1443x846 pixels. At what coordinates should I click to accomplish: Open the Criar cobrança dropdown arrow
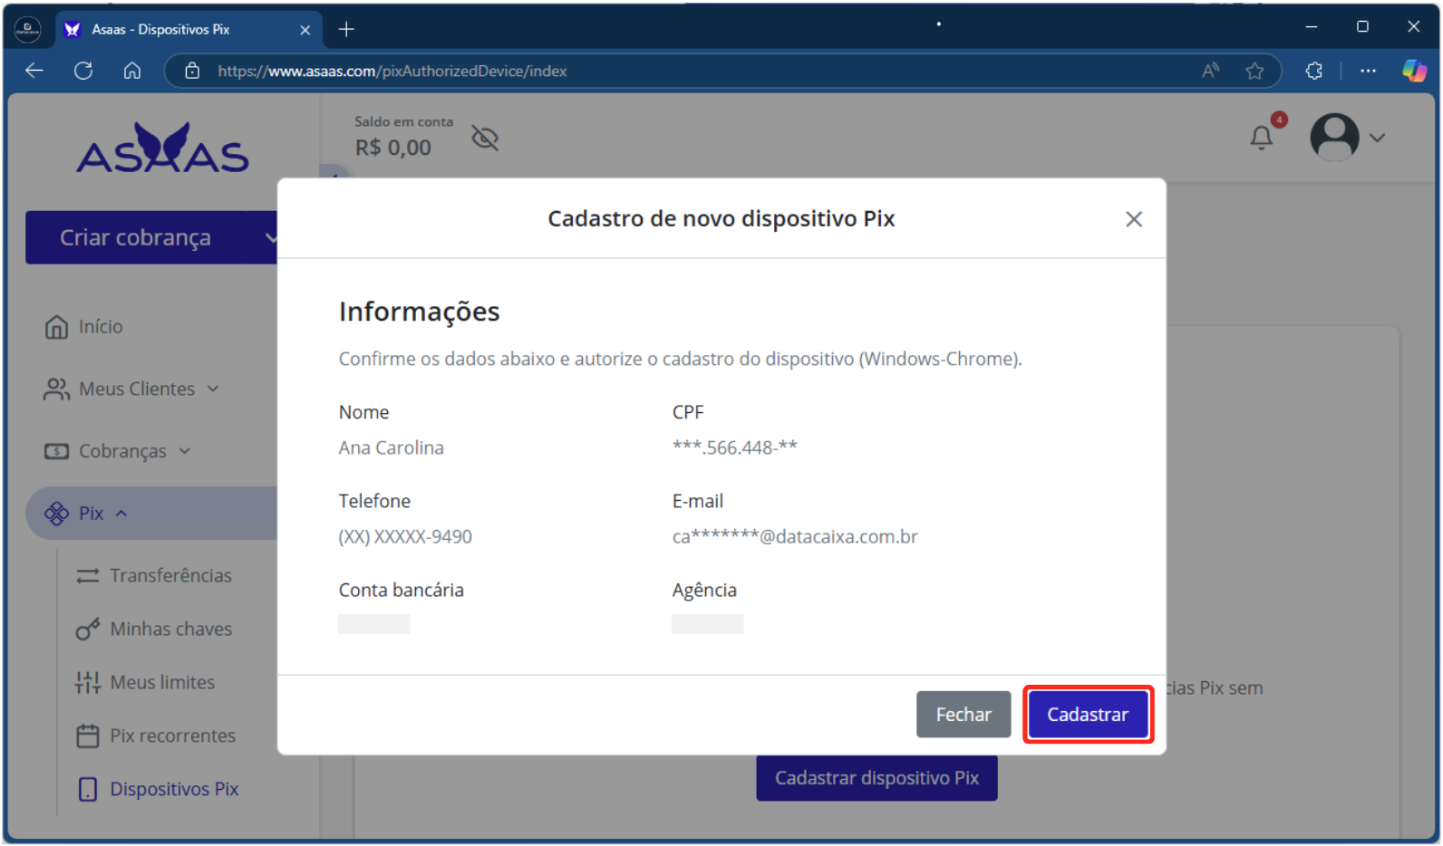point(270,237)
